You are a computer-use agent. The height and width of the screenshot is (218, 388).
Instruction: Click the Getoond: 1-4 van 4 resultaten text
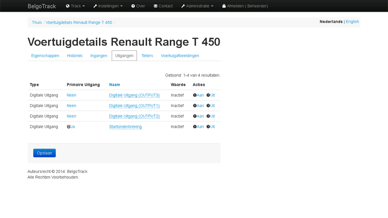coord(193,75)
